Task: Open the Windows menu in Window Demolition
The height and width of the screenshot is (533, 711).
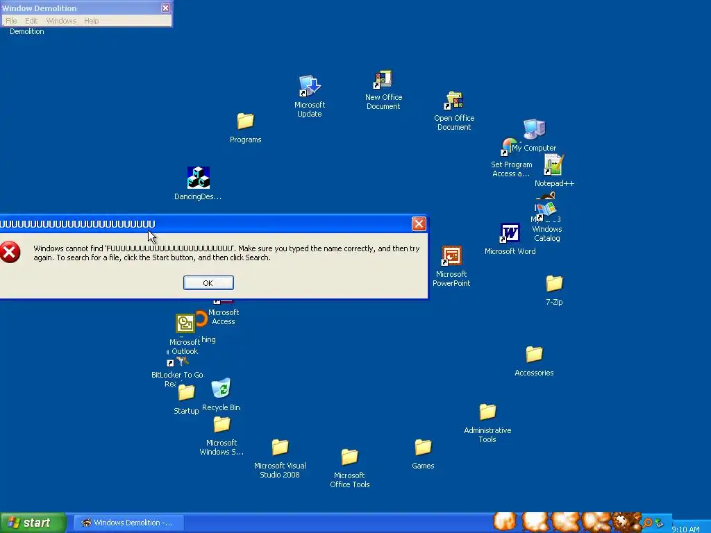Action: tap(61, 21)
